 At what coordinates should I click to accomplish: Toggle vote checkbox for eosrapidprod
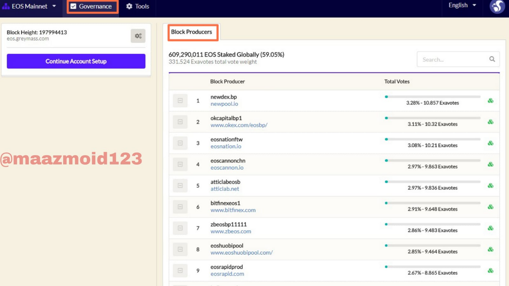pyautogui.click(x=180, y=270)
